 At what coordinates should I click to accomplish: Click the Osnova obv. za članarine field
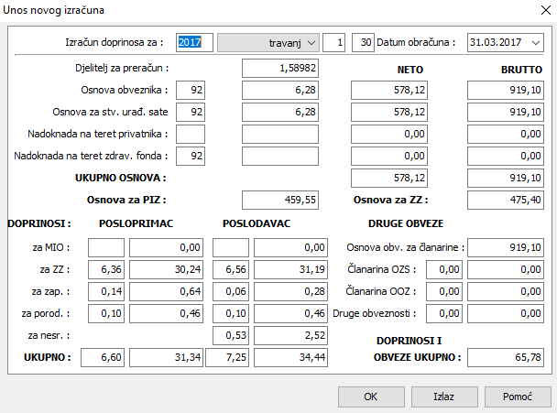tap(506, 247)
